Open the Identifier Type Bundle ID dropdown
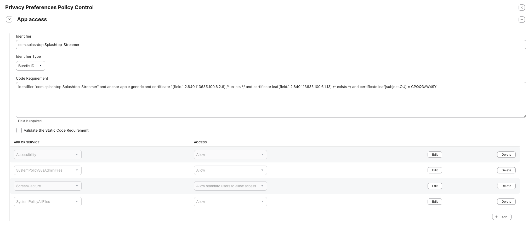This screenshot has width=528, height=228. pos(30,66)
